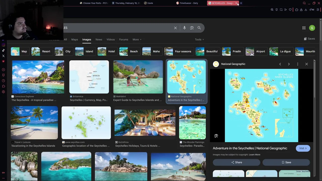Screen dimensions: 322x181
Task: Open the Google apps grid
Action: coord(304,28)
